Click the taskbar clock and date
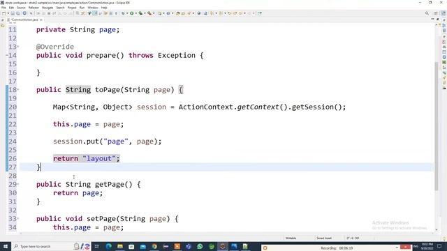The width and height of the screenshot is (447, 251). click(427, 246)
